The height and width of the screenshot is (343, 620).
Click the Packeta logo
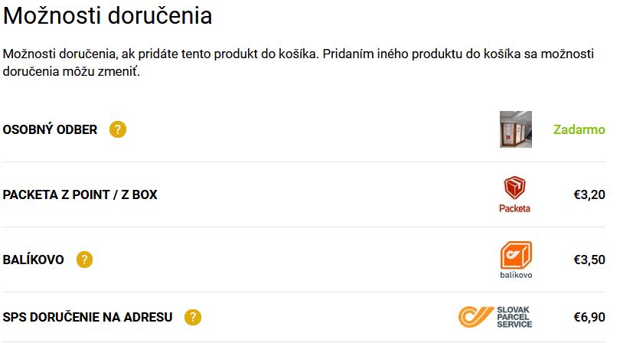click(x=514, y=194)
